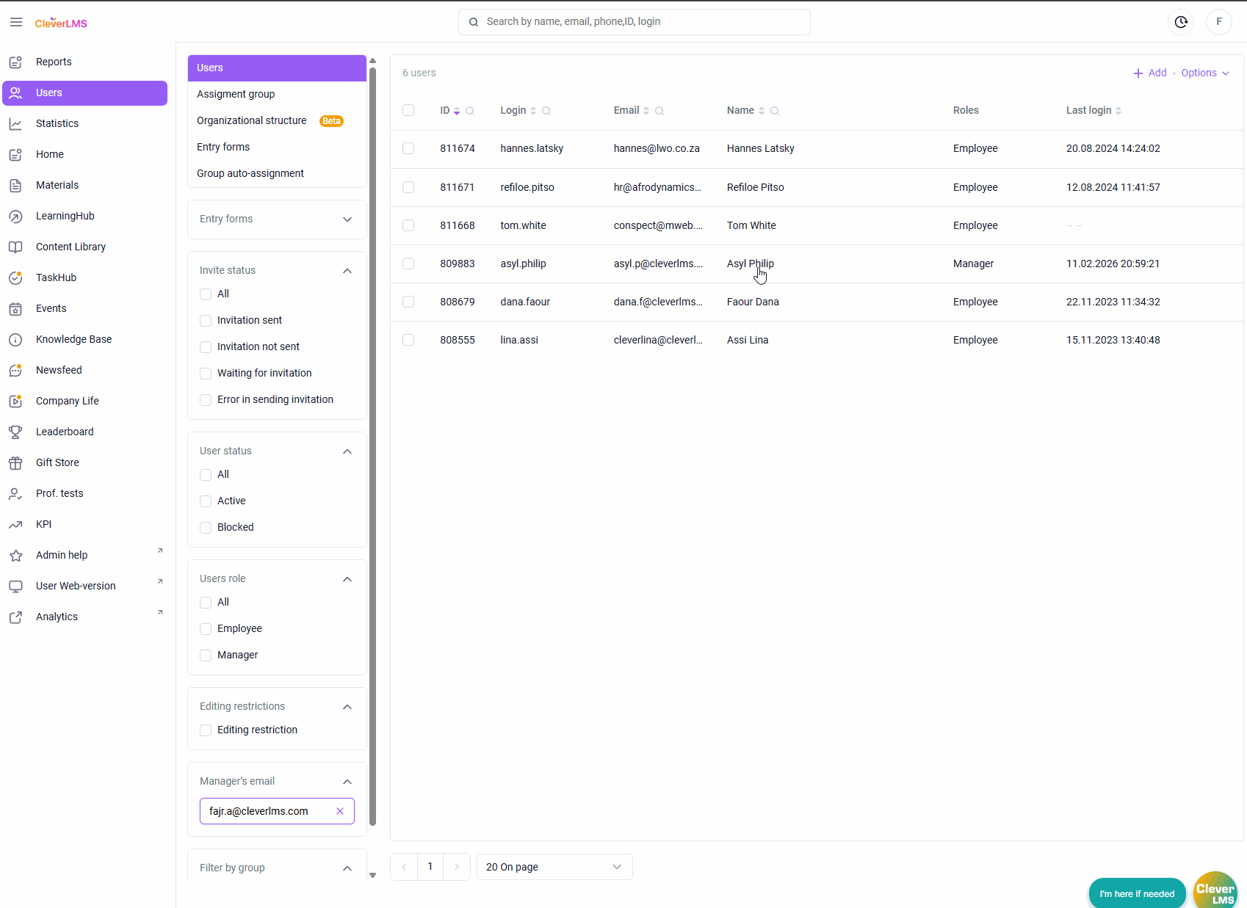Open the Clever LMS chat bubble
Image resolution: width=1247 pixels, height=908 pixels.
click(1215, 892)
